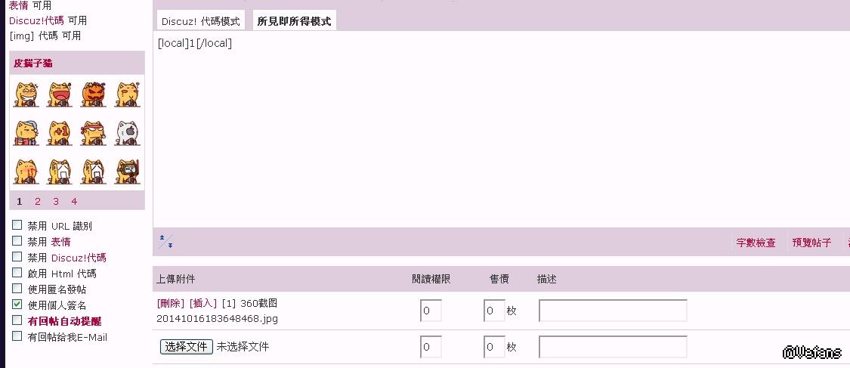This screenshot has height=368, width=850.
Task: Tick the 使用匿名發帖 checkbox
Action: [17, 289]
